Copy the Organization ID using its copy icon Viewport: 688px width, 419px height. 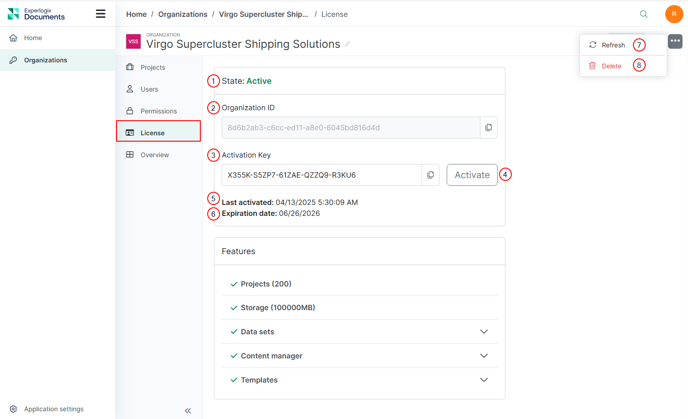pyautogui.click(x=489, y=128)
